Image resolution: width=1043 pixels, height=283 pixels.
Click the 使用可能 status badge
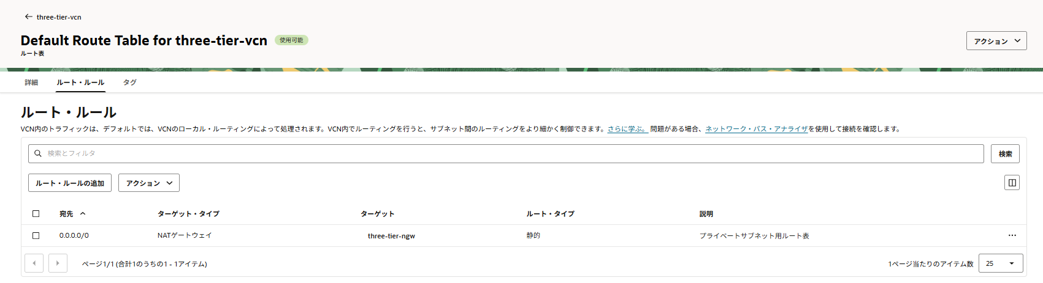tap(291, 40)
